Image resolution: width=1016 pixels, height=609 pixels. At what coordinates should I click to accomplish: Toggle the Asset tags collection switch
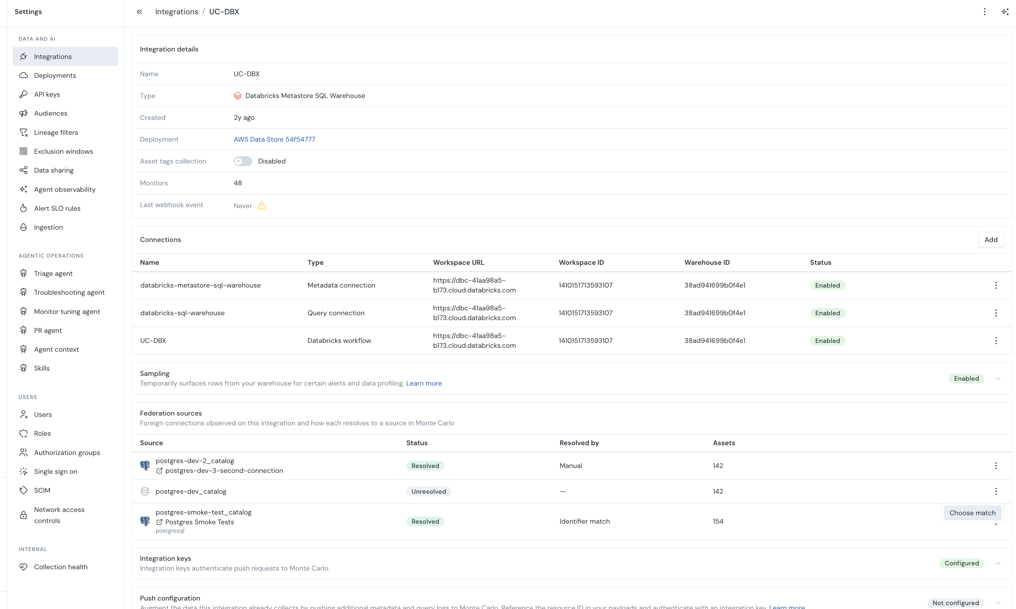(x=243, y=161)
